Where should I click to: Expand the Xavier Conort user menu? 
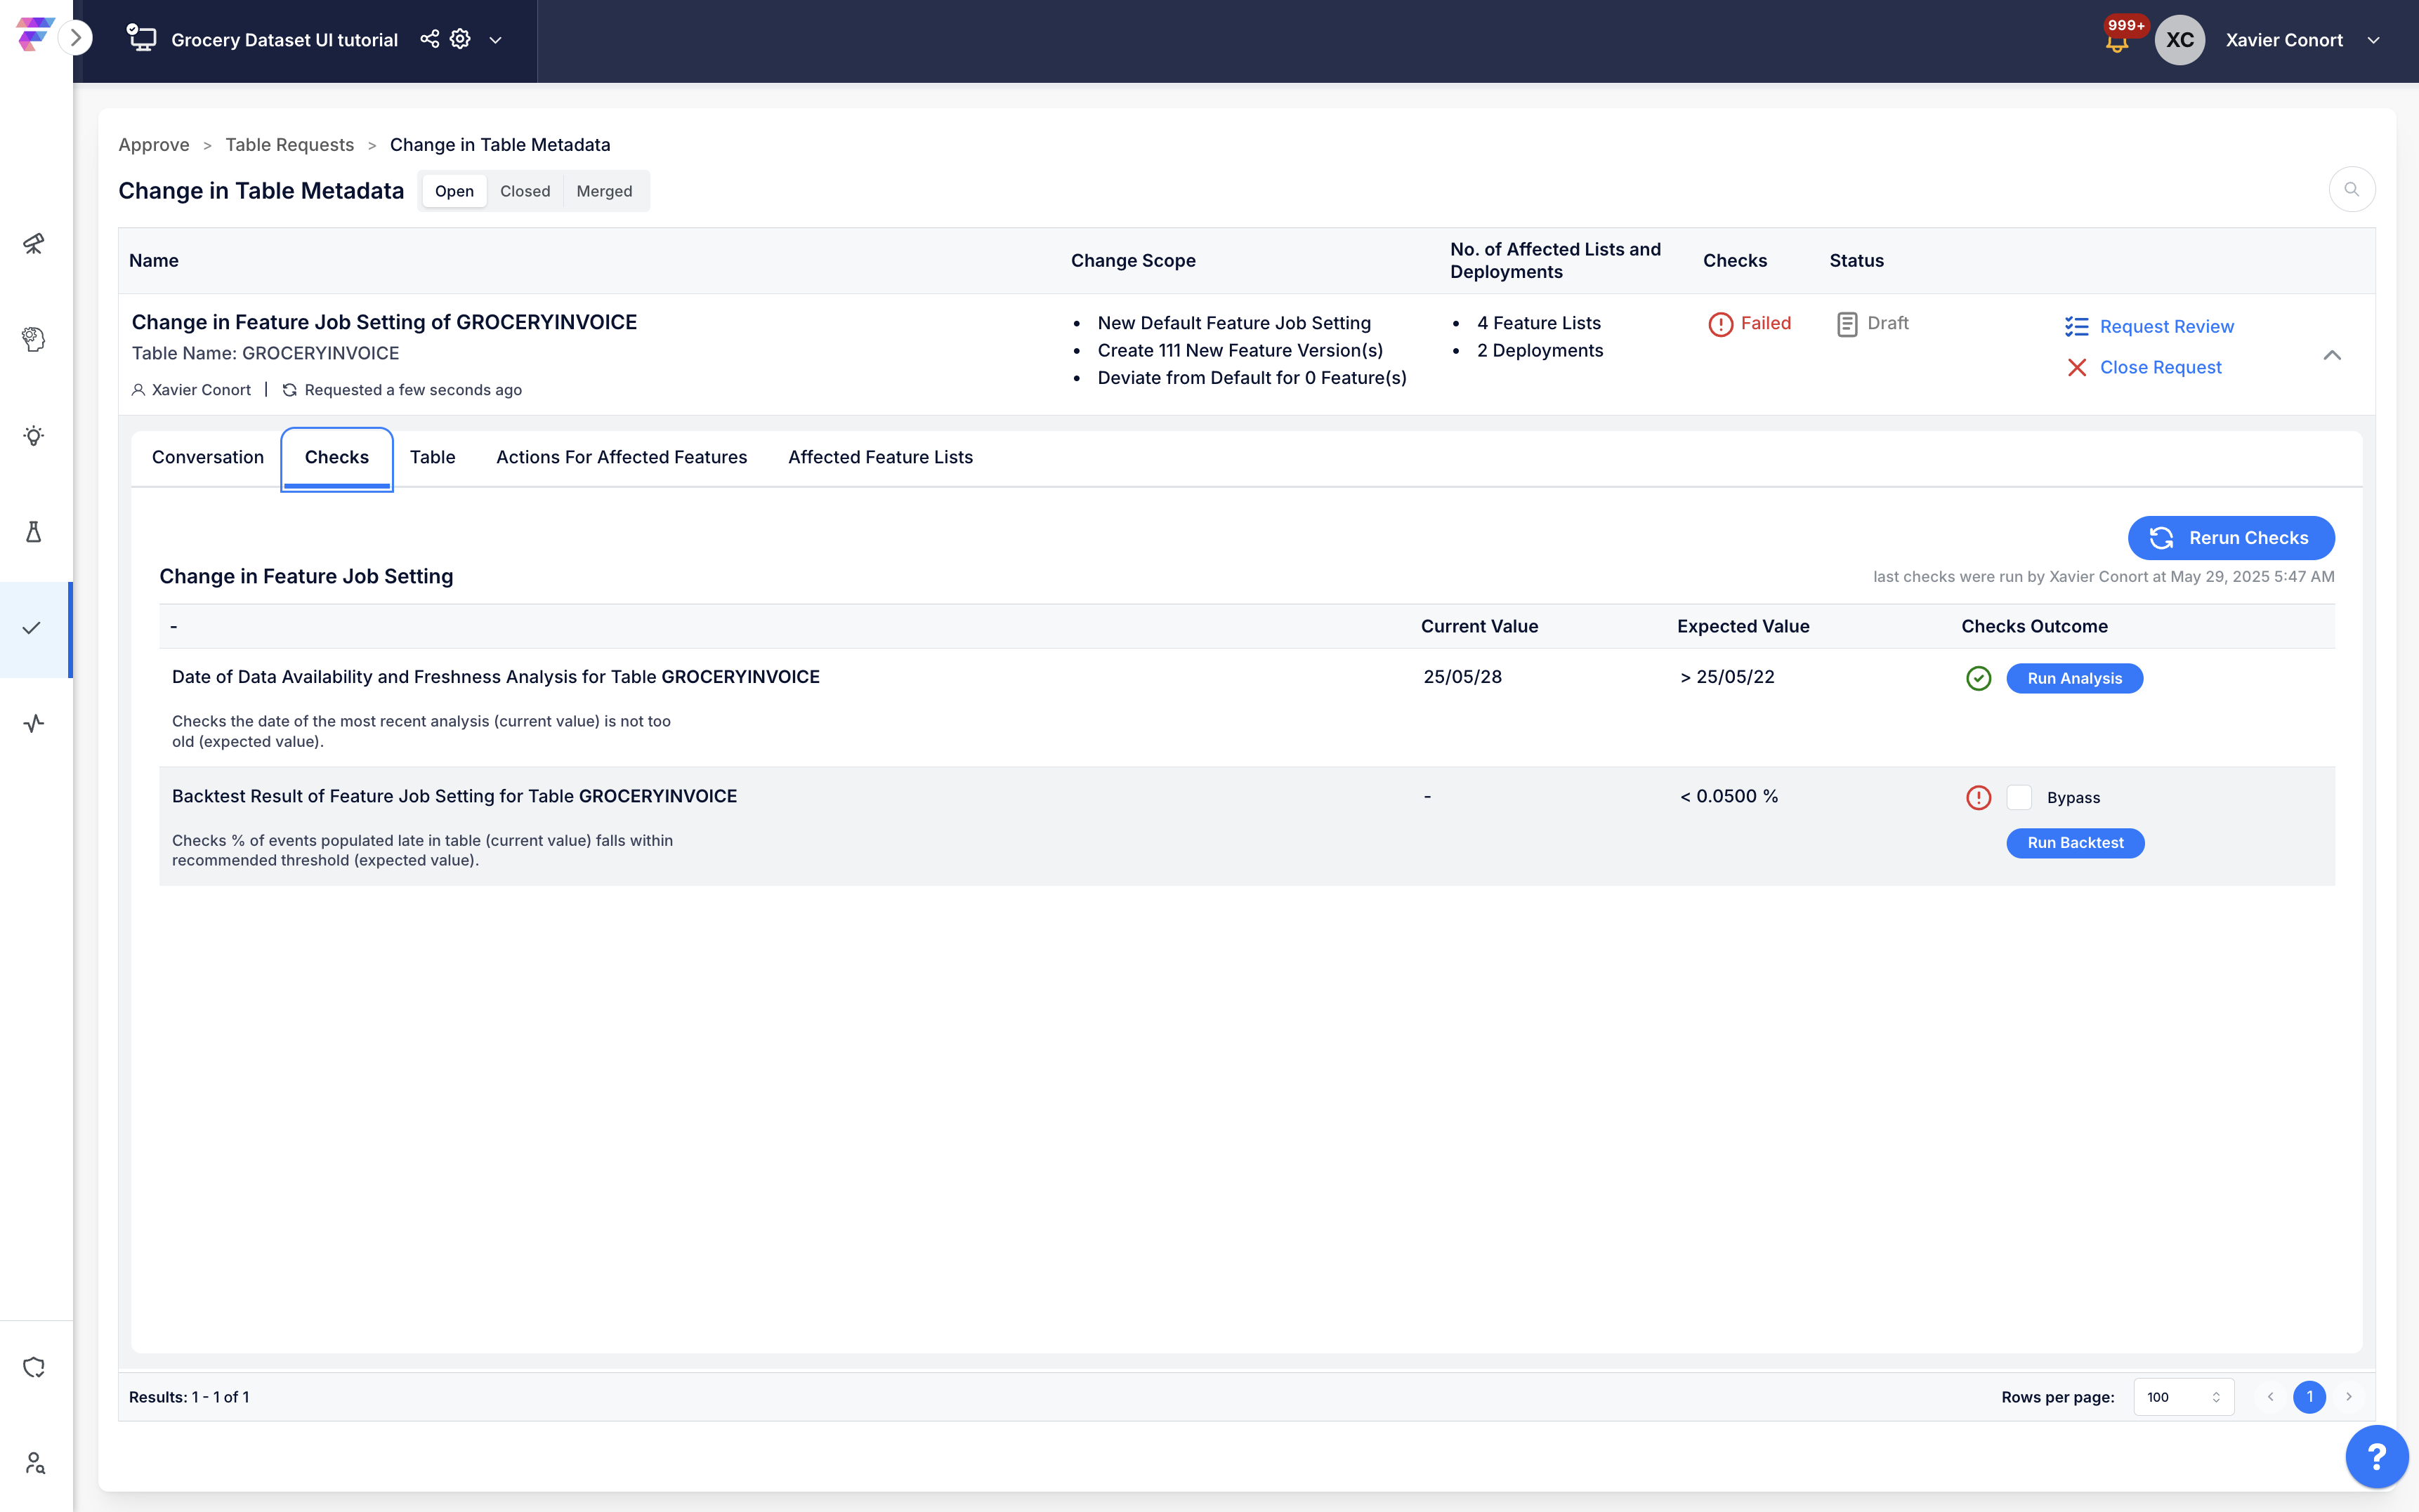point(2373,40)
